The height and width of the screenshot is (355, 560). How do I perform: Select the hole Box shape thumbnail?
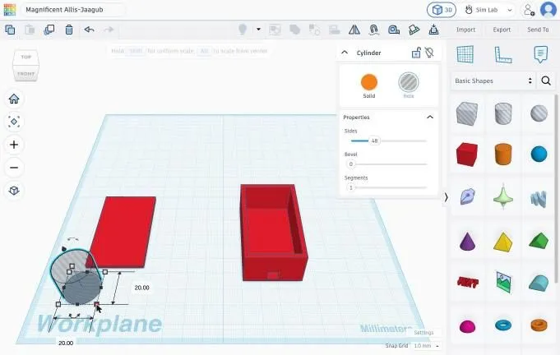tap(467, 113)
